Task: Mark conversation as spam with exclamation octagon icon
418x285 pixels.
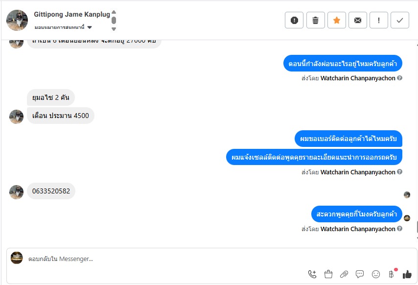Action: 294,20
